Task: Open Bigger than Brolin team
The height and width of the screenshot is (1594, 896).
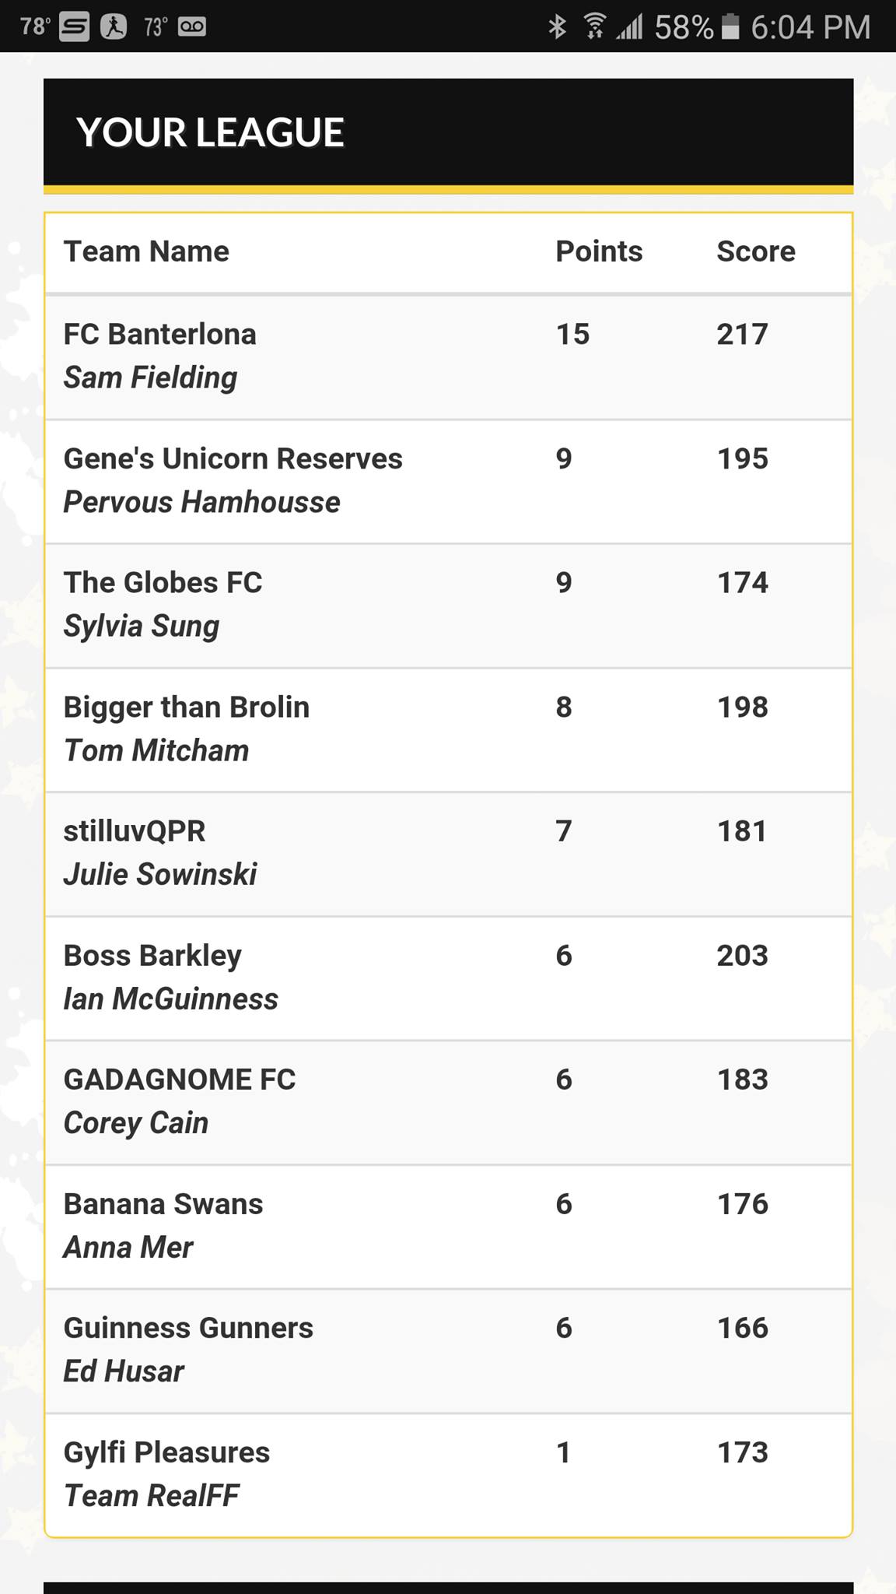Action: click(x=449, y=730)
